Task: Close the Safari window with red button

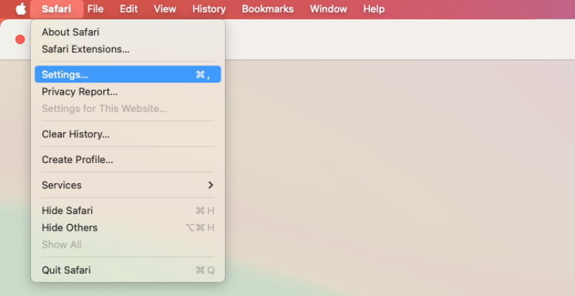Action: [x=20, y=40]
